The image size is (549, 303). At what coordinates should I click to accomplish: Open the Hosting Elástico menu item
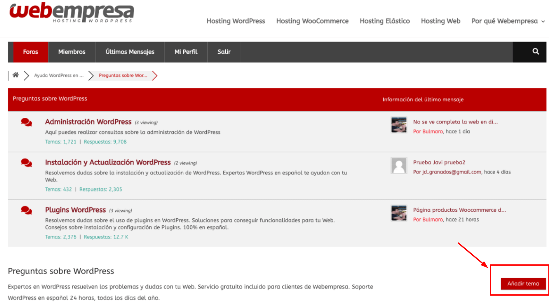point(385,21)
